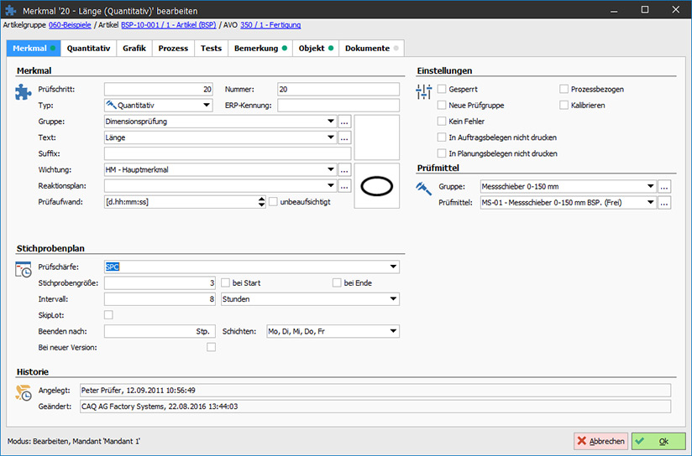692x456 pixels.
Task: Open the Wichtung HM - Hauptmerkmal dropdown
Action: pos(331,169)
